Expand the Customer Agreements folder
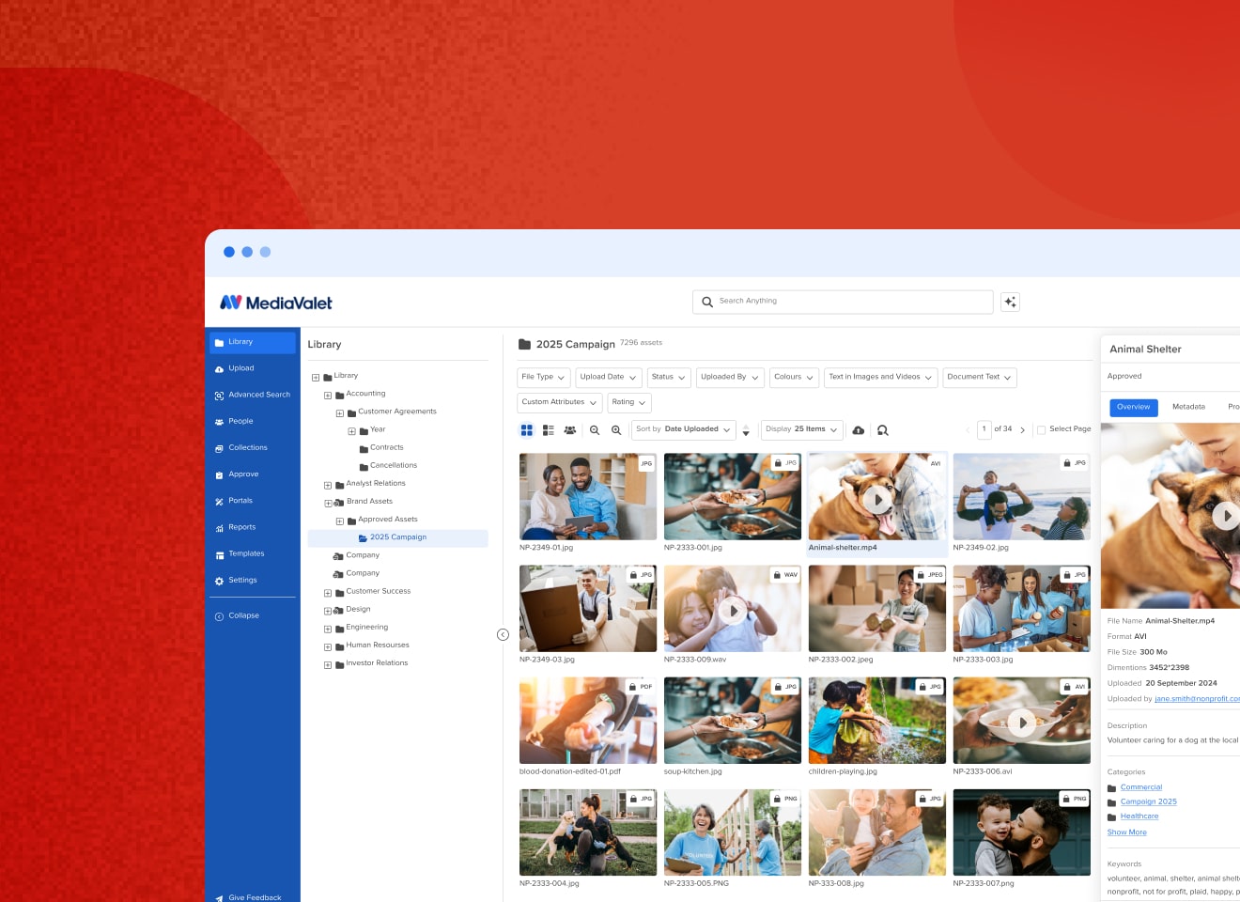 coord(340,413)
